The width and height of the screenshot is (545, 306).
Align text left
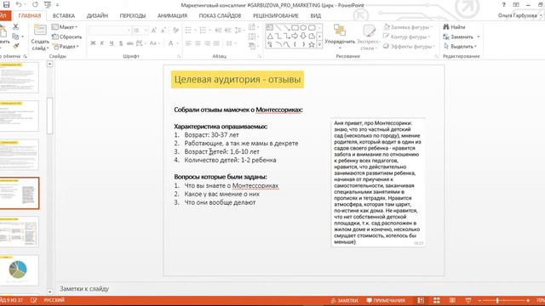point(189,43)
